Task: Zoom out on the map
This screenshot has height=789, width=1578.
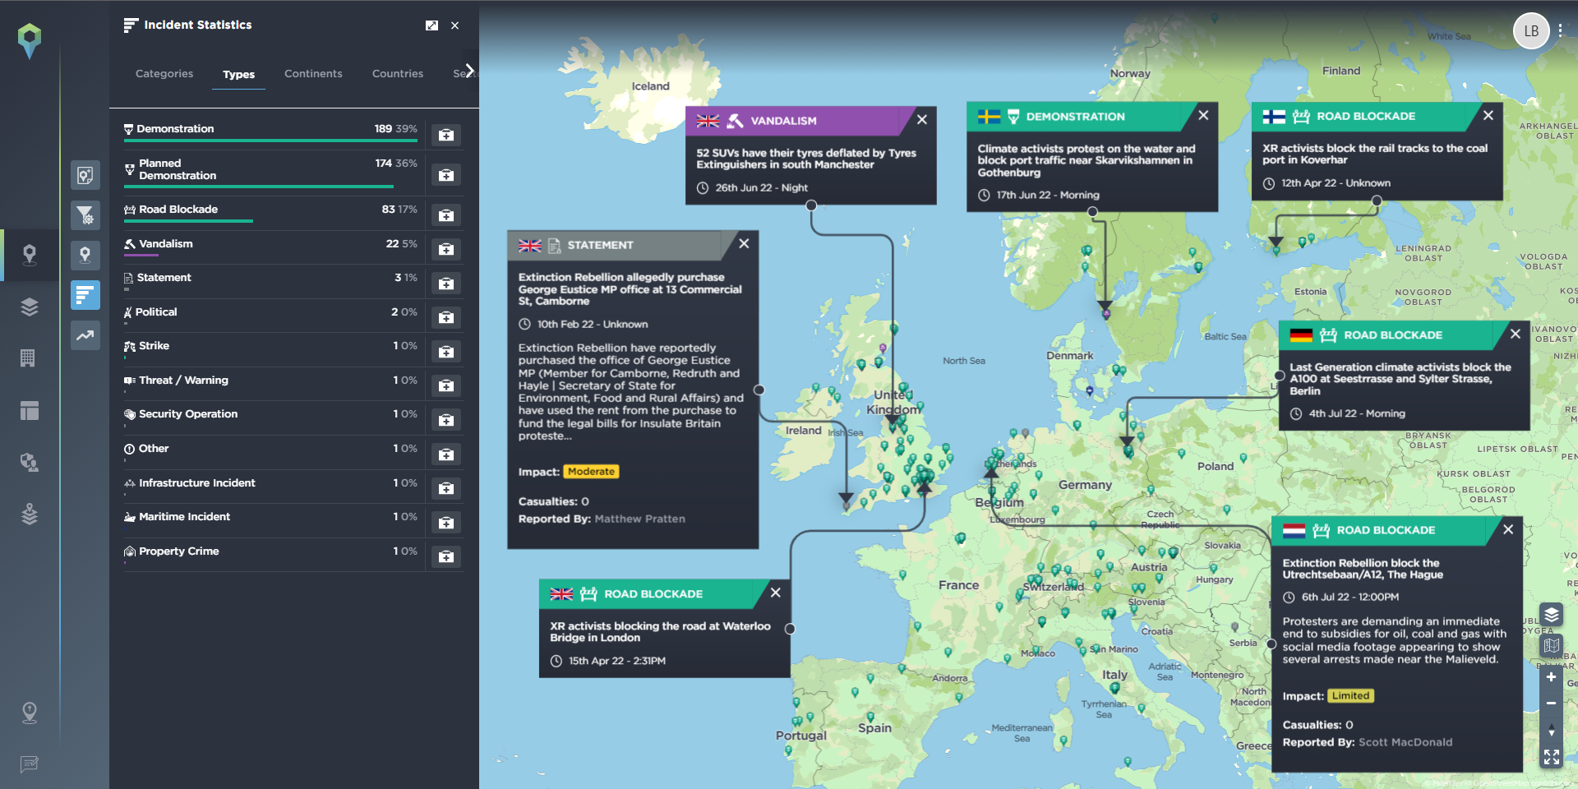Action: (x=1552, y=704)
